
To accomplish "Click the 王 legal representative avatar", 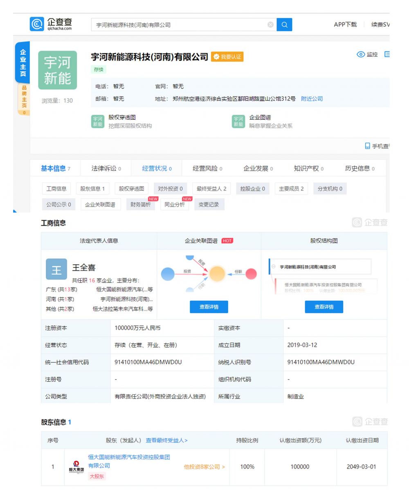I will 56,269.
